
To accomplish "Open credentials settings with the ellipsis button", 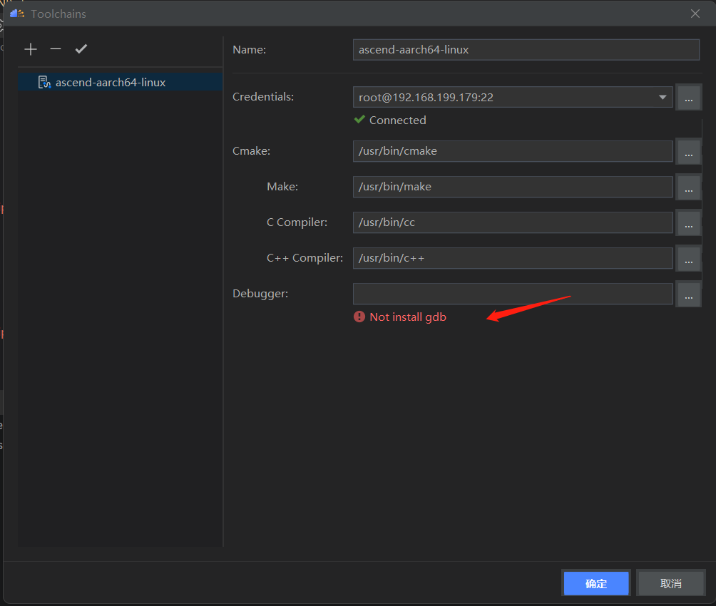I will click(688, 98).
